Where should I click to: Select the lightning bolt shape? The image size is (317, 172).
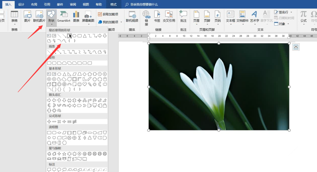pos(90,84)
